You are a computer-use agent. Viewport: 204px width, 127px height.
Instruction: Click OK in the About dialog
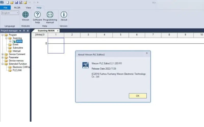tap(138, 96)
